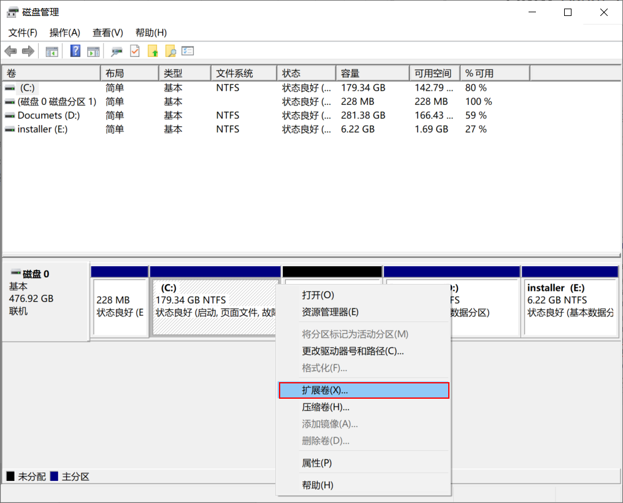Toggle the show/hide action pane icon
The image size is (623, 503).
pos(93,51)
